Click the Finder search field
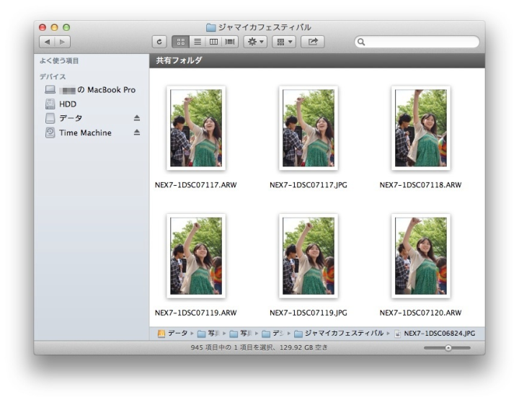 pyautogui.click(x=417, y=43)
